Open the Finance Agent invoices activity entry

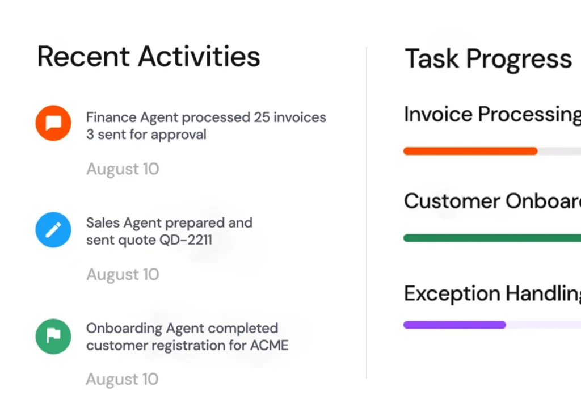[x=205, y=126]
